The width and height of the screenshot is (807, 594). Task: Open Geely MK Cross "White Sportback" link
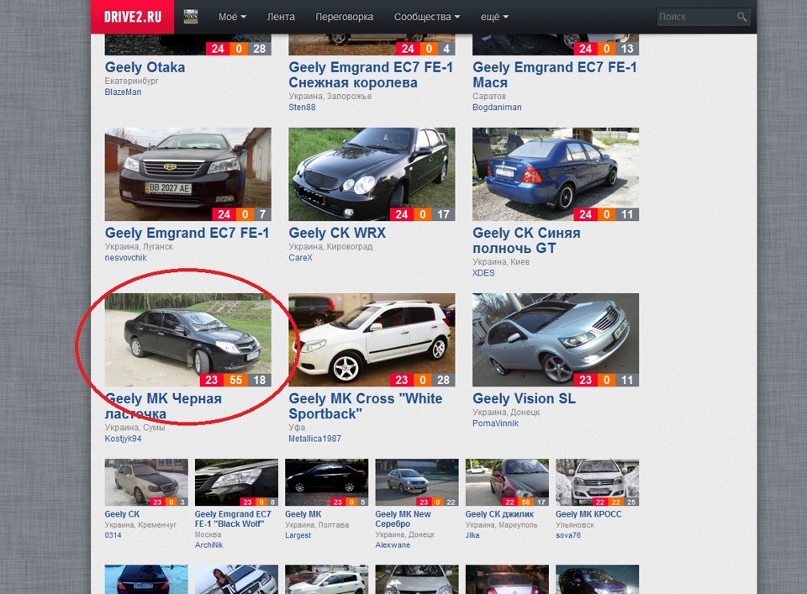click(x=366, y=407)
